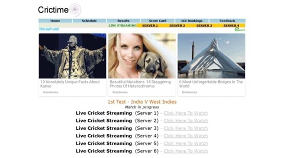Click the YOU MAY LIKE heading
The height and width of the screenshot is (158, 284).
coord(49,29)
